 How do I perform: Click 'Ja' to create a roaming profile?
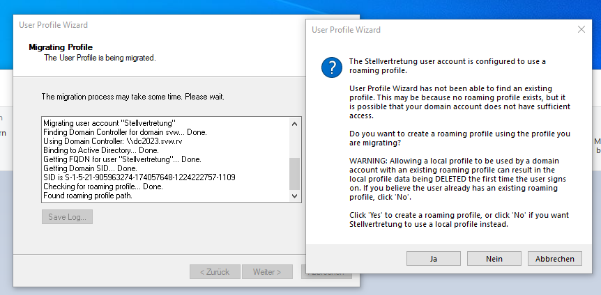[x=433, y=258]
